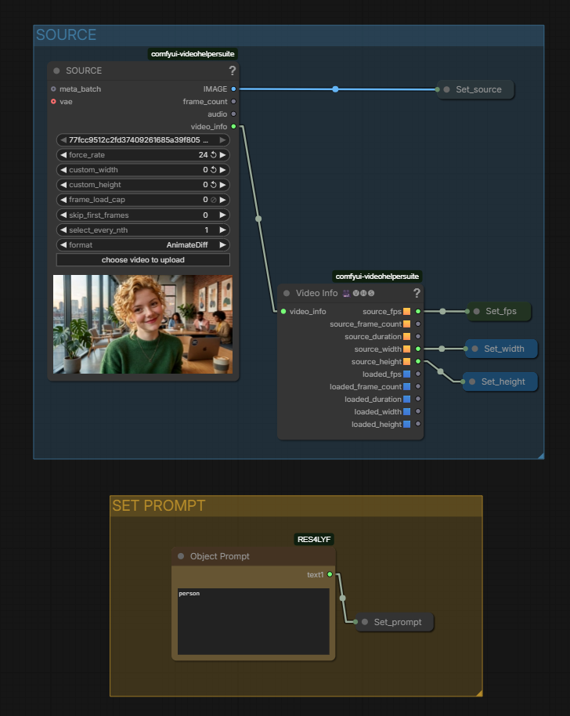Click the resize corner of SOURCE group
The height and width of the screenshot is (716, 570).
541,456
